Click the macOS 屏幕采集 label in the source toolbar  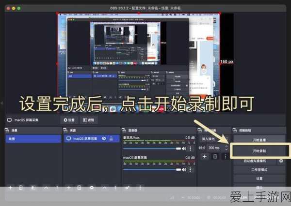(26, 120)
